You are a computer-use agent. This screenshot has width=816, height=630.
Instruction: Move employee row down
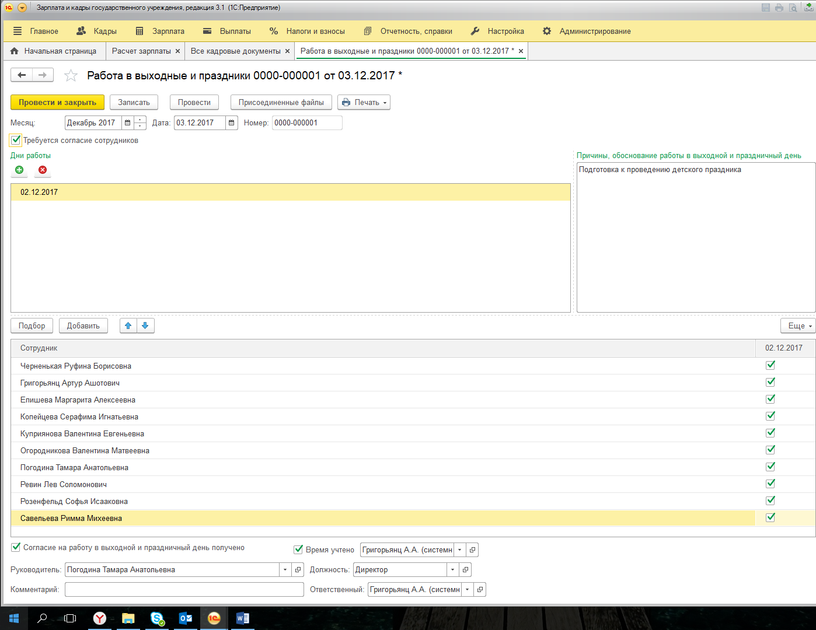[x=145, y=325]
